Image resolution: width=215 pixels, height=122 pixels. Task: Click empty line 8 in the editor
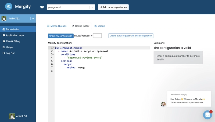102,71
